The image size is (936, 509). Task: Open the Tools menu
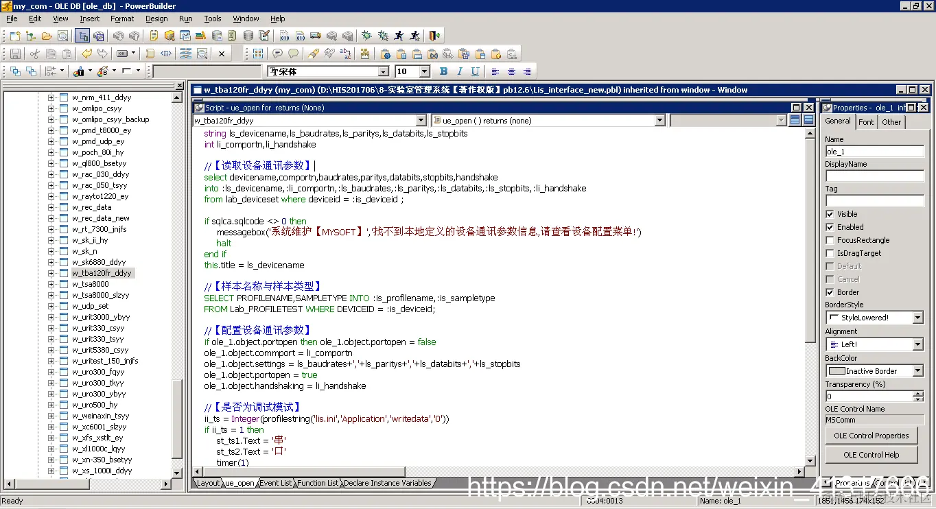(213, 19)
